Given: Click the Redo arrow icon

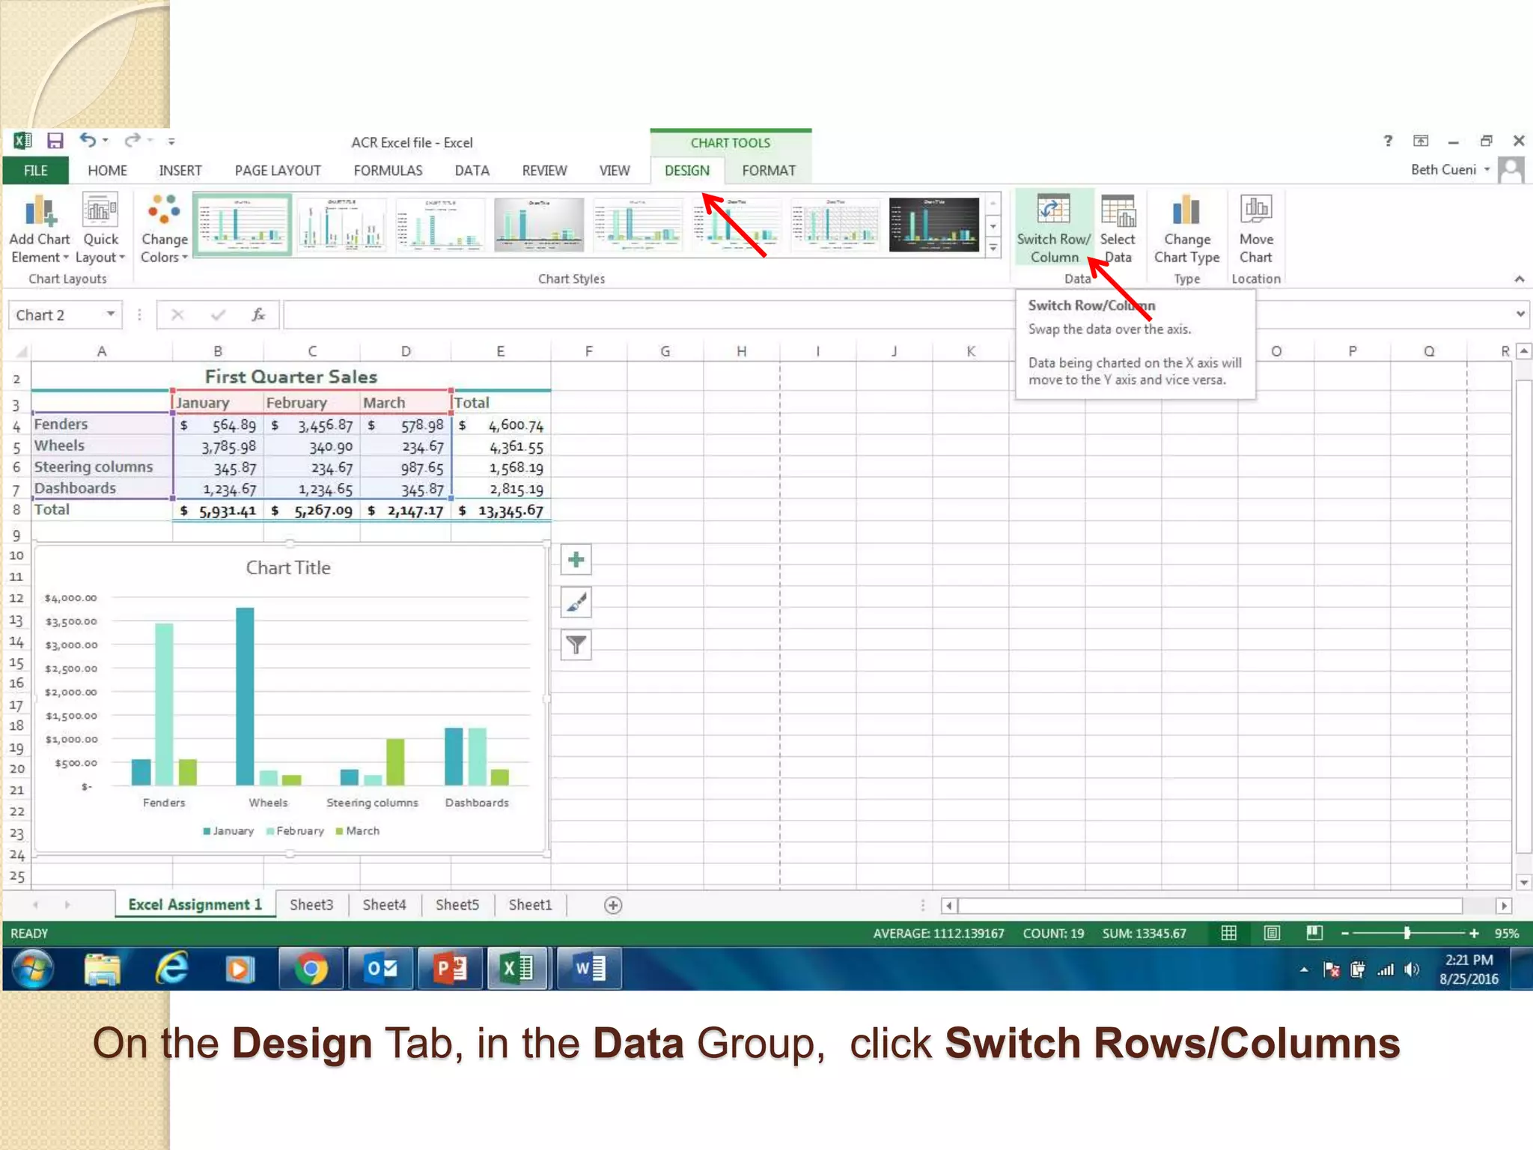Looking at the screenshot, I should point(132,140).
